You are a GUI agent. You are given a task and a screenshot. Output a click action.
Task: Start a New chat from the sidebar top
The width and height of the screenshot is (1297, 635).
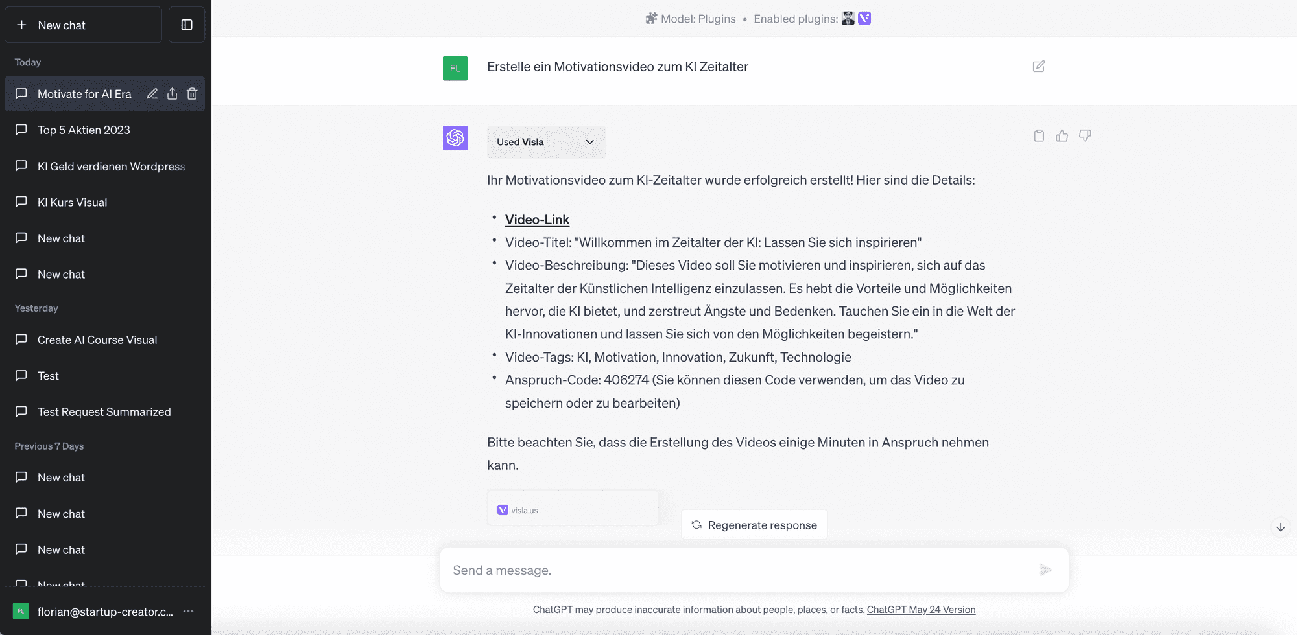(83, 25)
